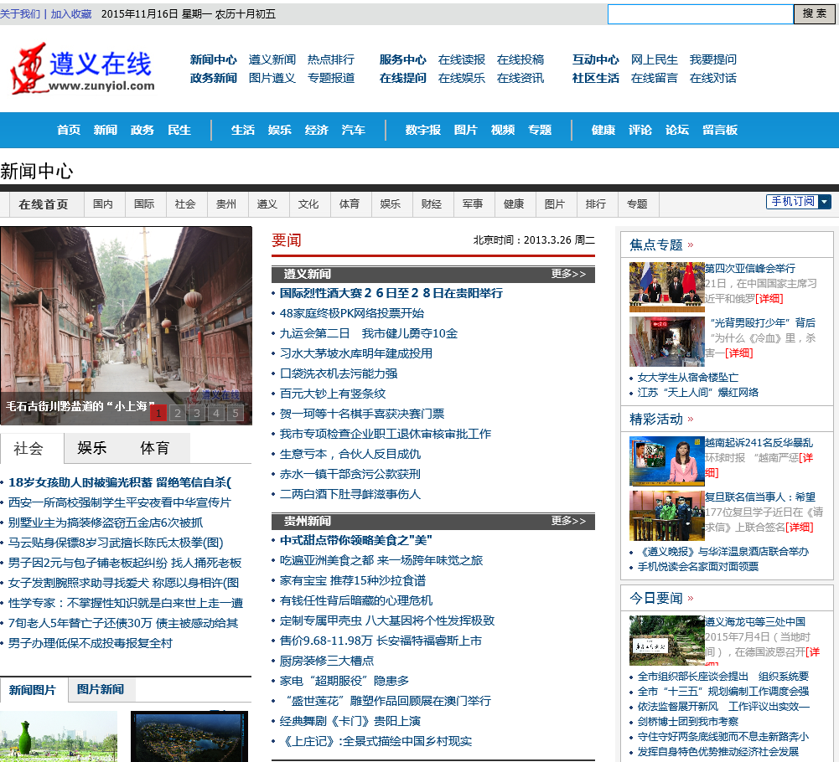The height and width of the screenshot is (762, 839).
Task: Click the 搜索 button
Action: (x=814, y=14)
